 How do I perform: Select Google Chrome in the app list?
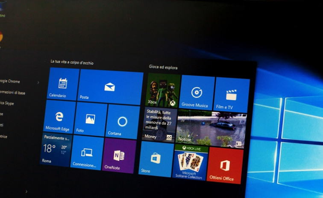[10, 81]
